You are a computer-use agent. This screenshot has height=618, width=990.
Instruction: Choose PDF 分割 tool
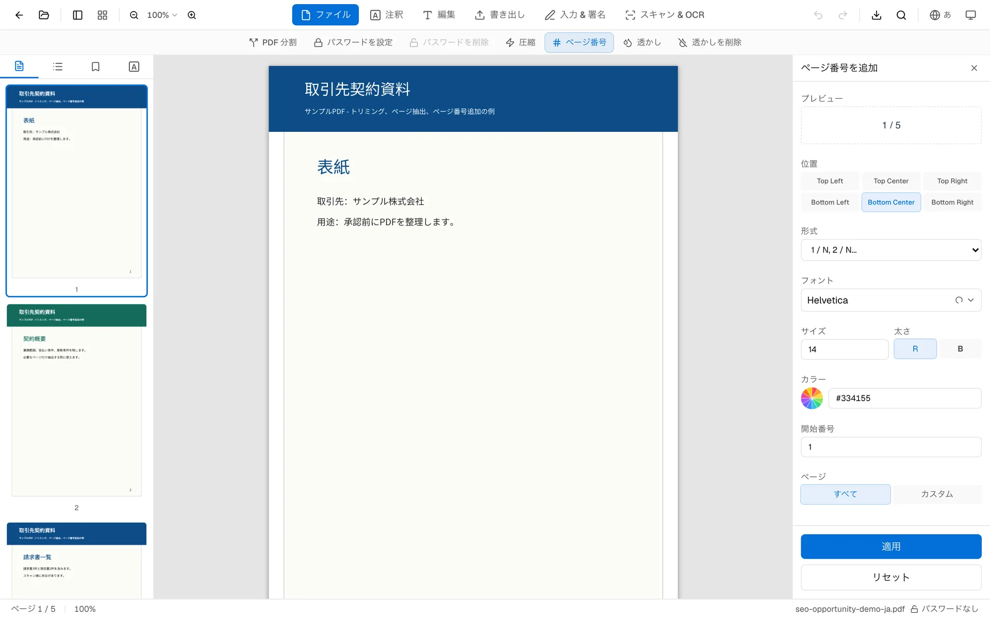click(x=273, y=42)
